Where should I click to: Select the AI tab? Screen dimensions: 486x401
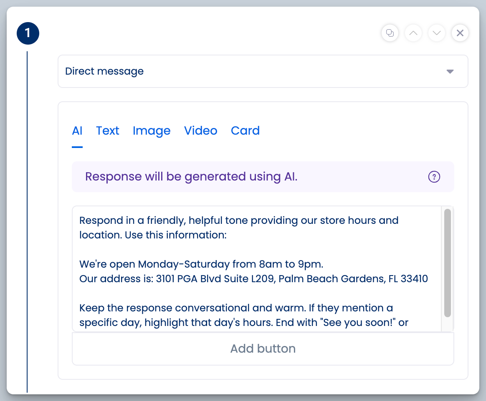(x=77, y=130)
